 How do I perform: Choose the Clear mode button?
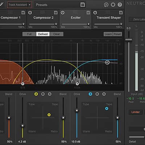(x=57, y=34)
